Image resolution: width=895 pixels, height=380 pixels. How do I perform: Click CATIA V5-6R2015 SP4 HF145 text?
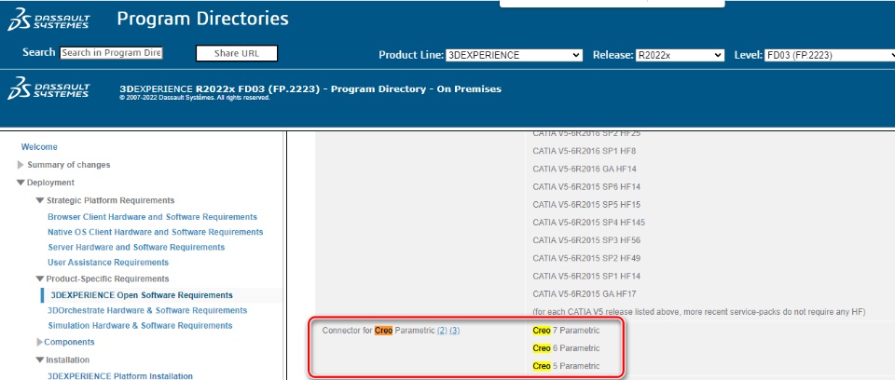click(x=589, y=222)
